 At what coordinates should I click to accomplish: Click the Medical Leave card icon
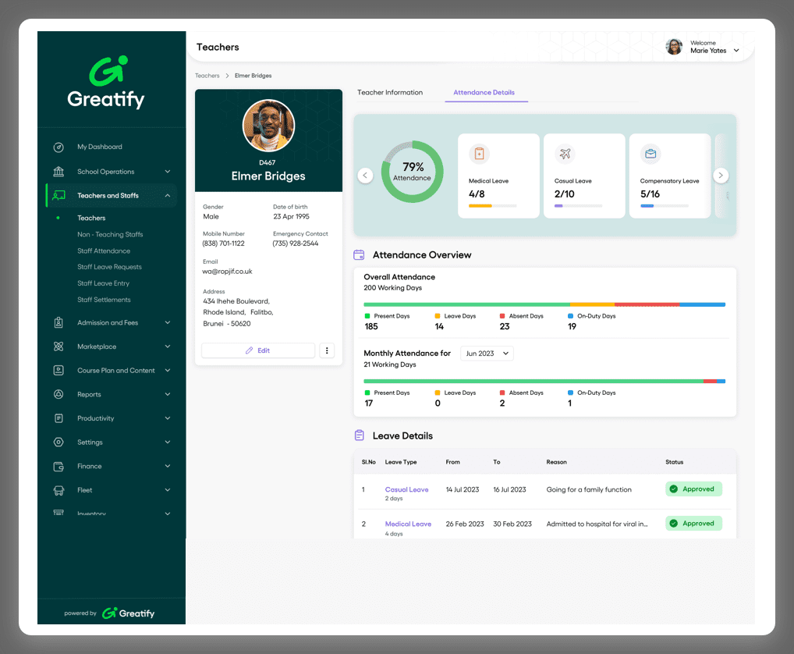point(479,154)
